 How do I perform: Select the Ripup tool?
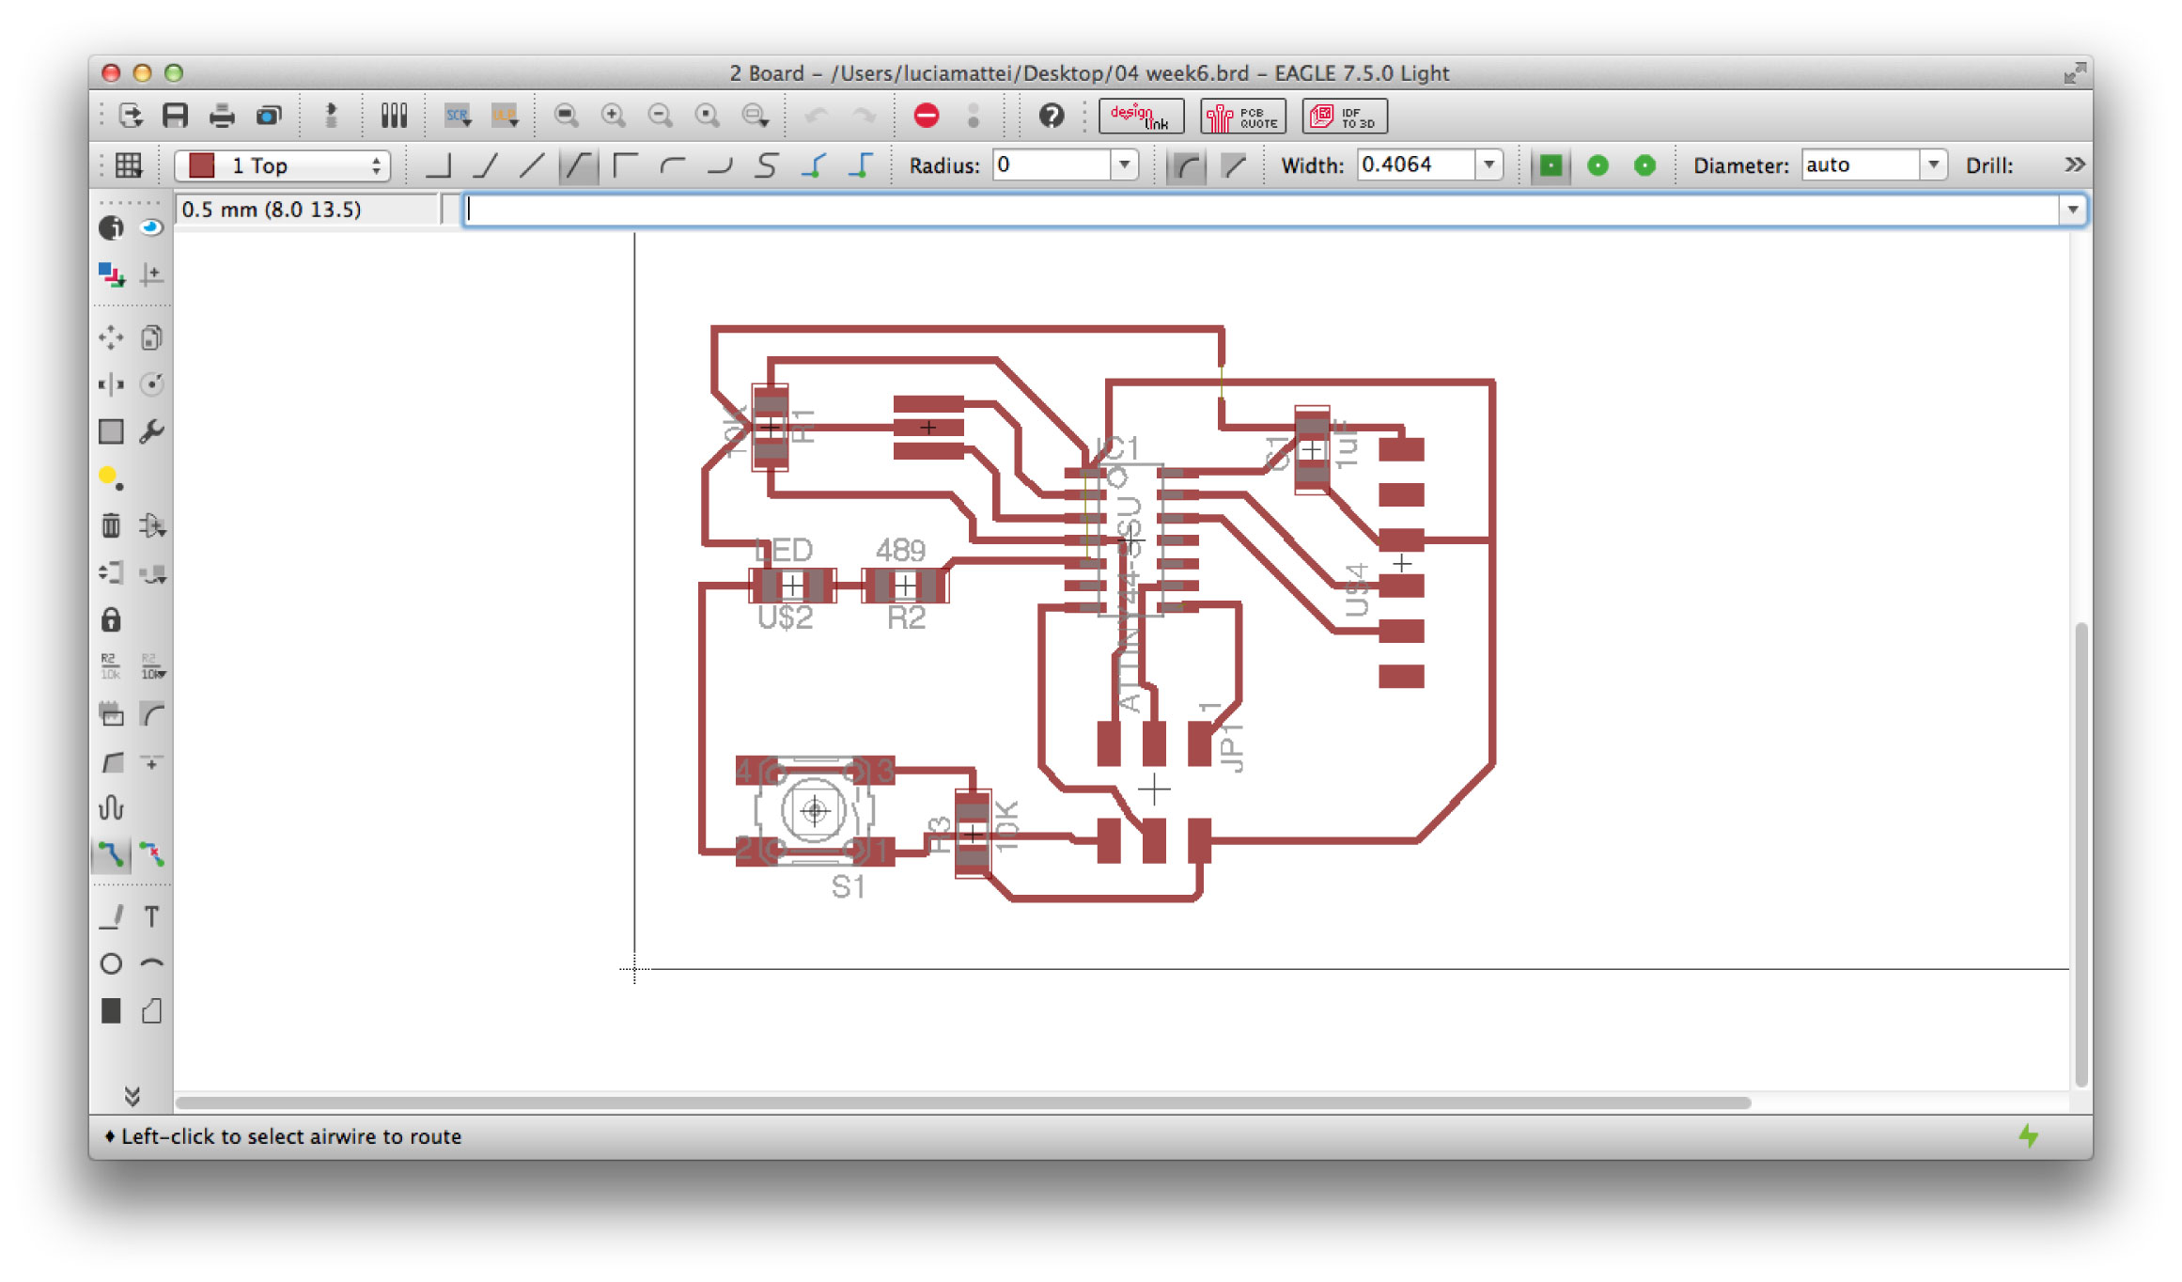point(152,854)
